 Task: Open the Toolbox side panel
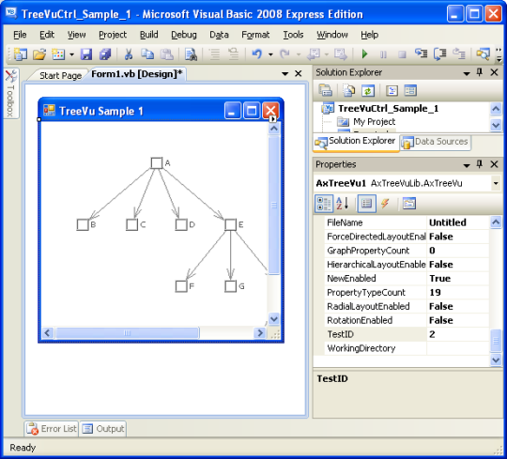click(10, 93)
